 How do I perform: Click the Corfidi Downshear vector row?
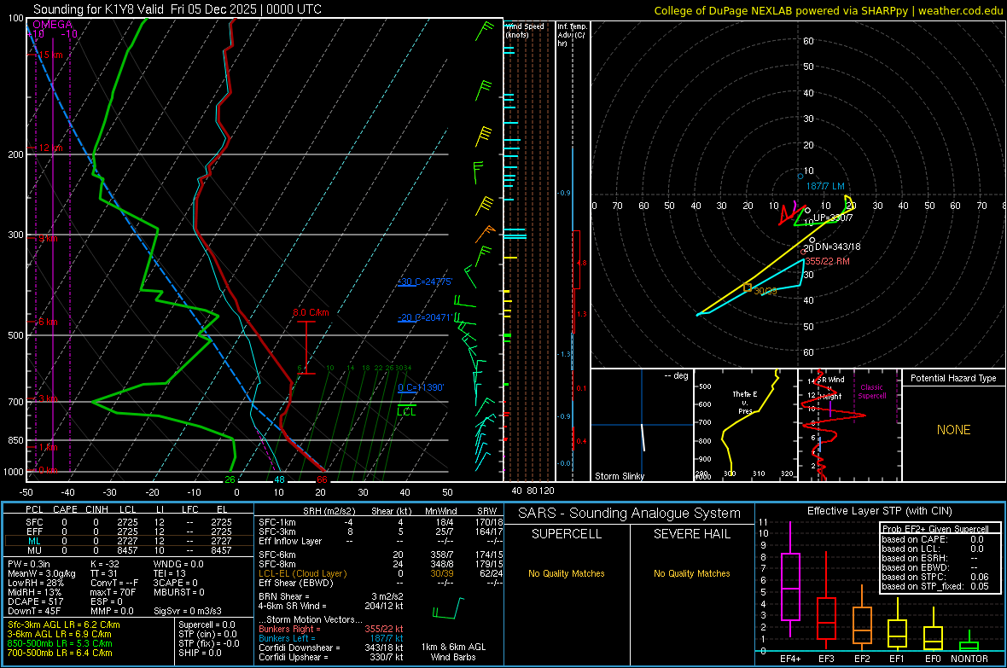point(331,648)
